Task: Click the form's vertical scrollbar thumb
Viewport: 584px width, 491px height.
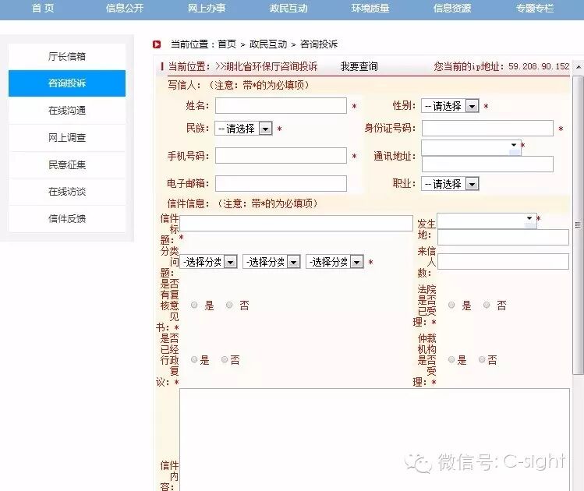Action: point(578,224)
